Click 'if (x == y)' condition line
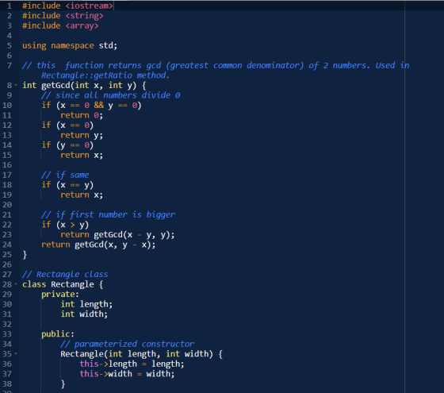 pos(67,185)
